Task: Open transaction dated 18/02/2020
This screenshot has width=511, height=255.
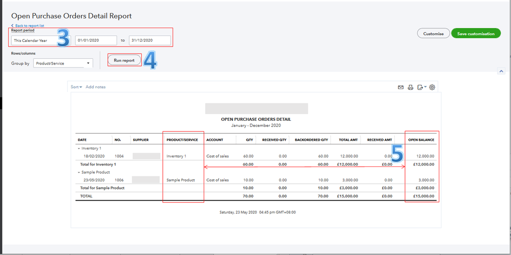Action: coord(94,156)
